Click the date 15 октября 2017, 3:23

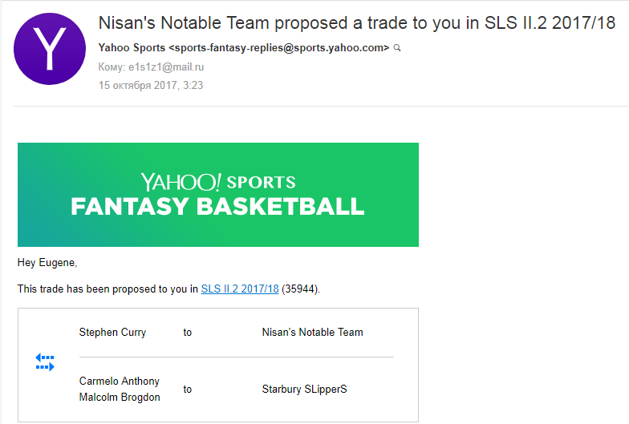pyautogui.click(x=151, y=85)
